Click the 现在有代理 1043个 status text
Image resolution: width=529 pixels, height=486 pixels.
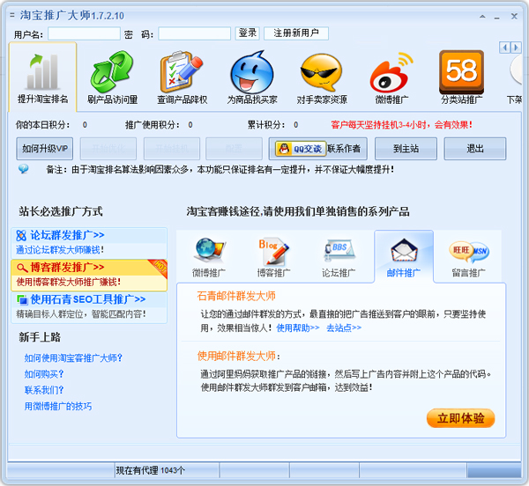click(151, 470)
